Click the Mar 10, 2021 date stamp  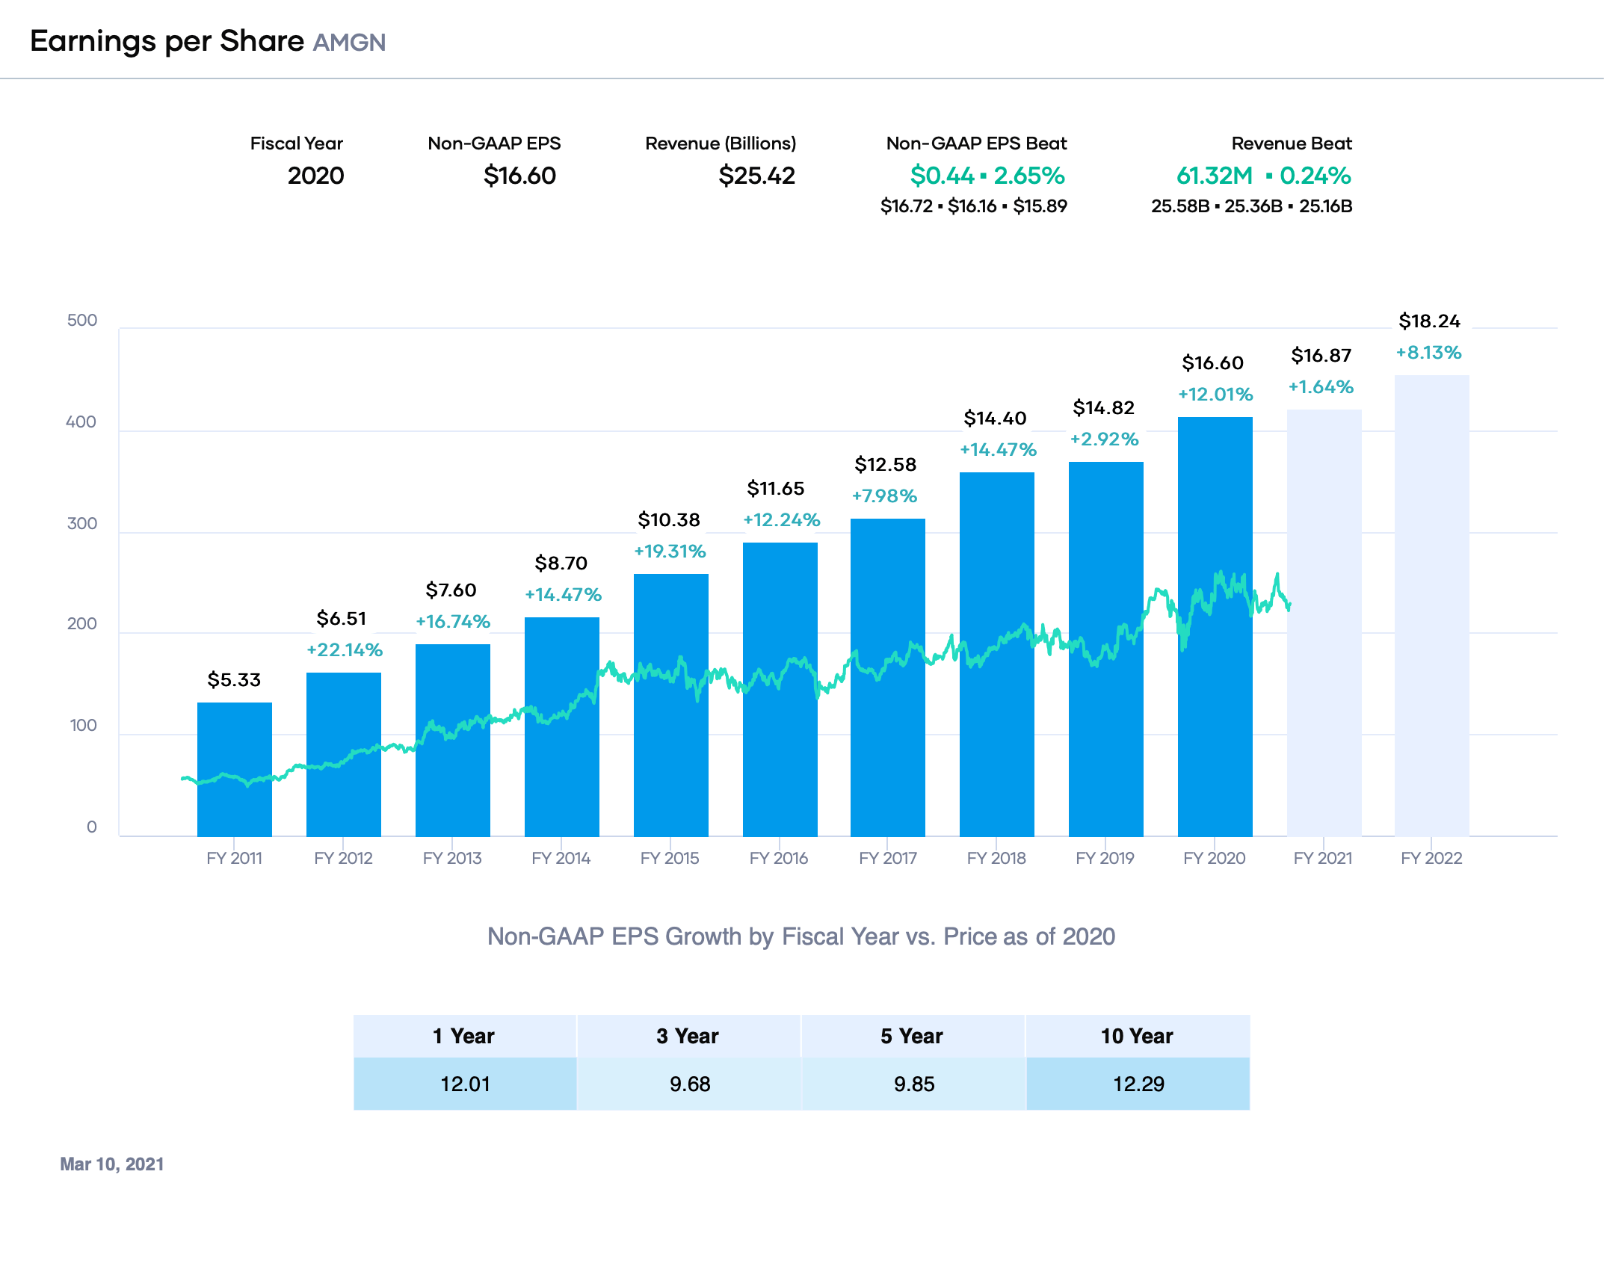point(112,1163)
